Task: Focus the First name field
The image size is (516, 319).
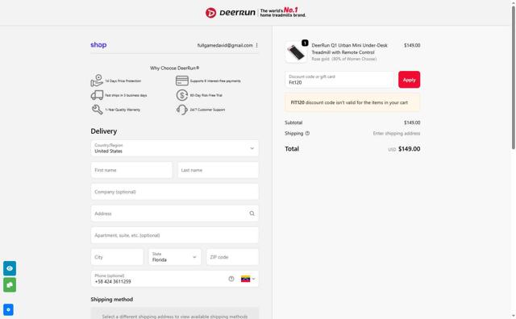Action: 131,170
